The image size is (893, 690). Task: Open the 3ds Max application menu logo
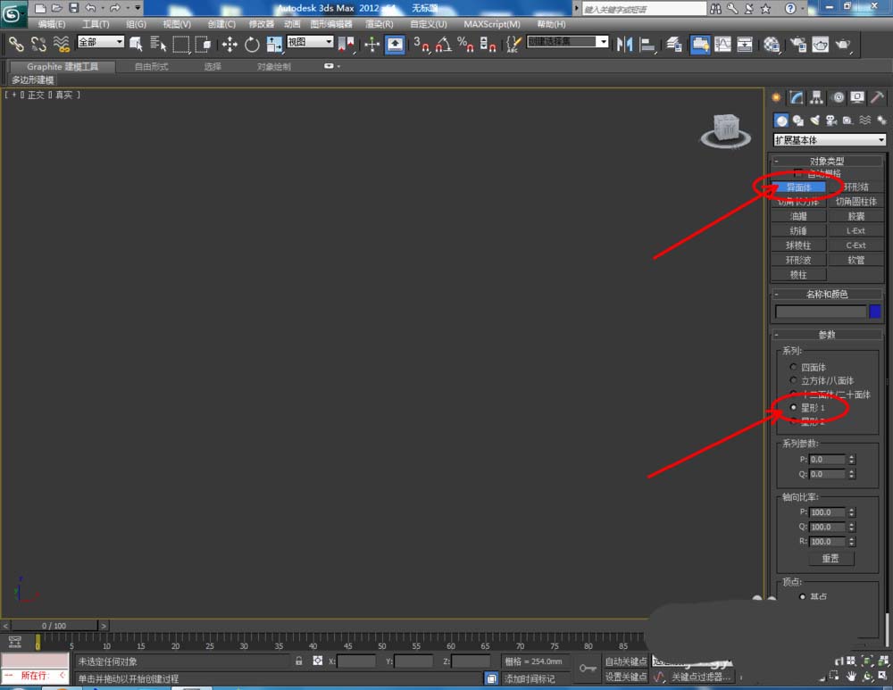click(x=12, y=12)
